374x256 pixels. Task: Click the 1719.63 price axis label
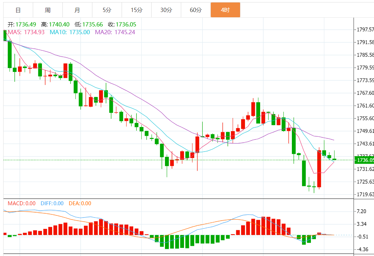click(365, 194)
